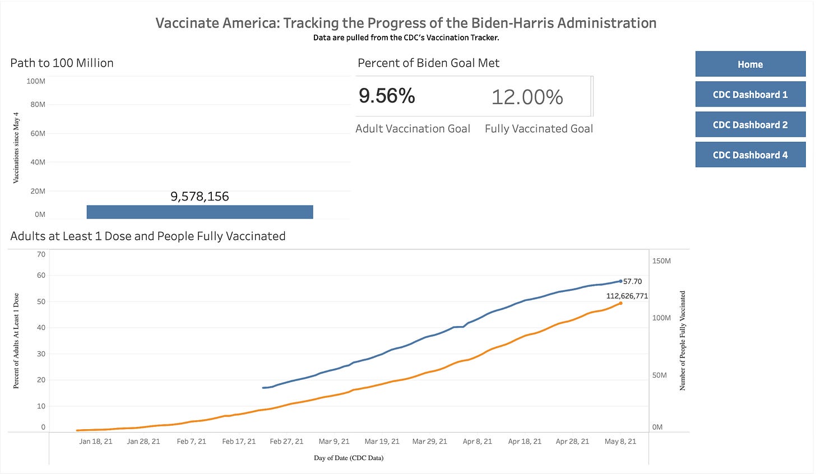
Task: Click the Adults at Least 1 Dose chart title
Action: [x=148, y=236]
